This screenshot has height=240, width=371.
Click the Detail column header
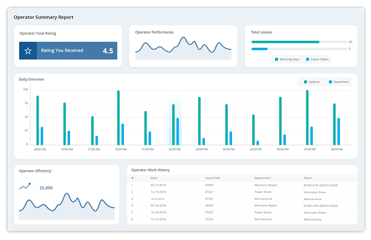point(308,178)
